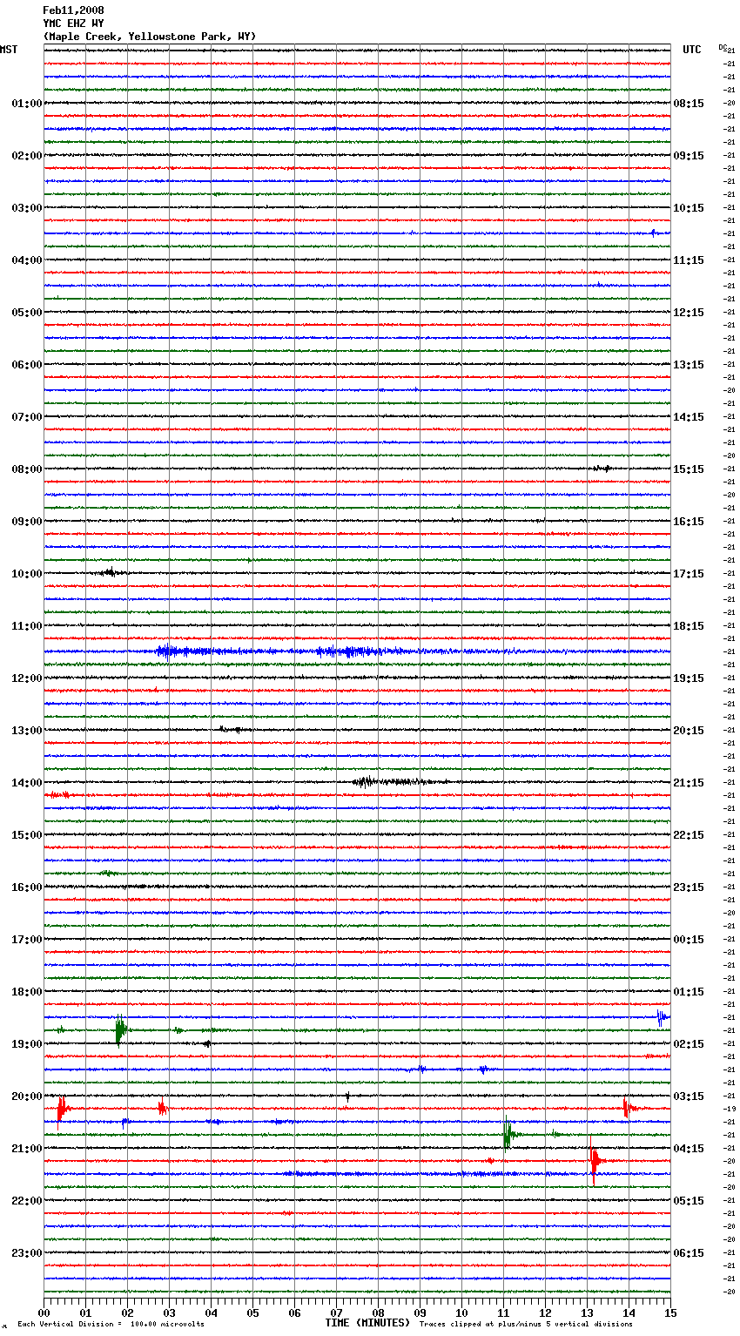Click the 03 minute axis tick label
This screenshot has width=740, height=1336.
(x=169, y=1312)
